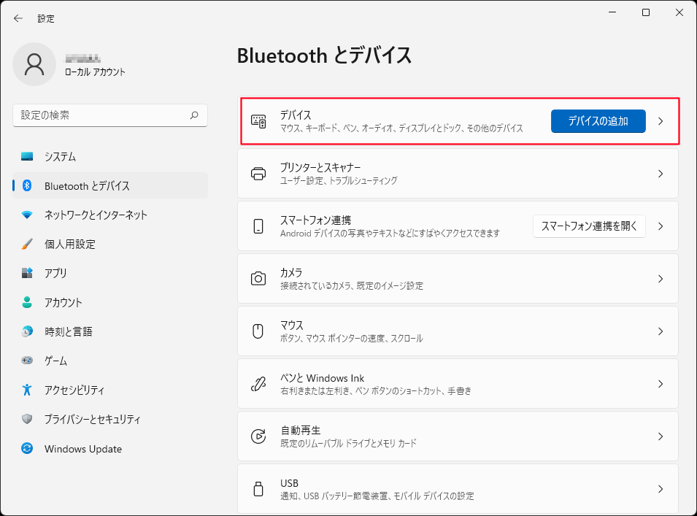Click the Windows Update sync icon
697x516 pixels.
tap(27, 448)
